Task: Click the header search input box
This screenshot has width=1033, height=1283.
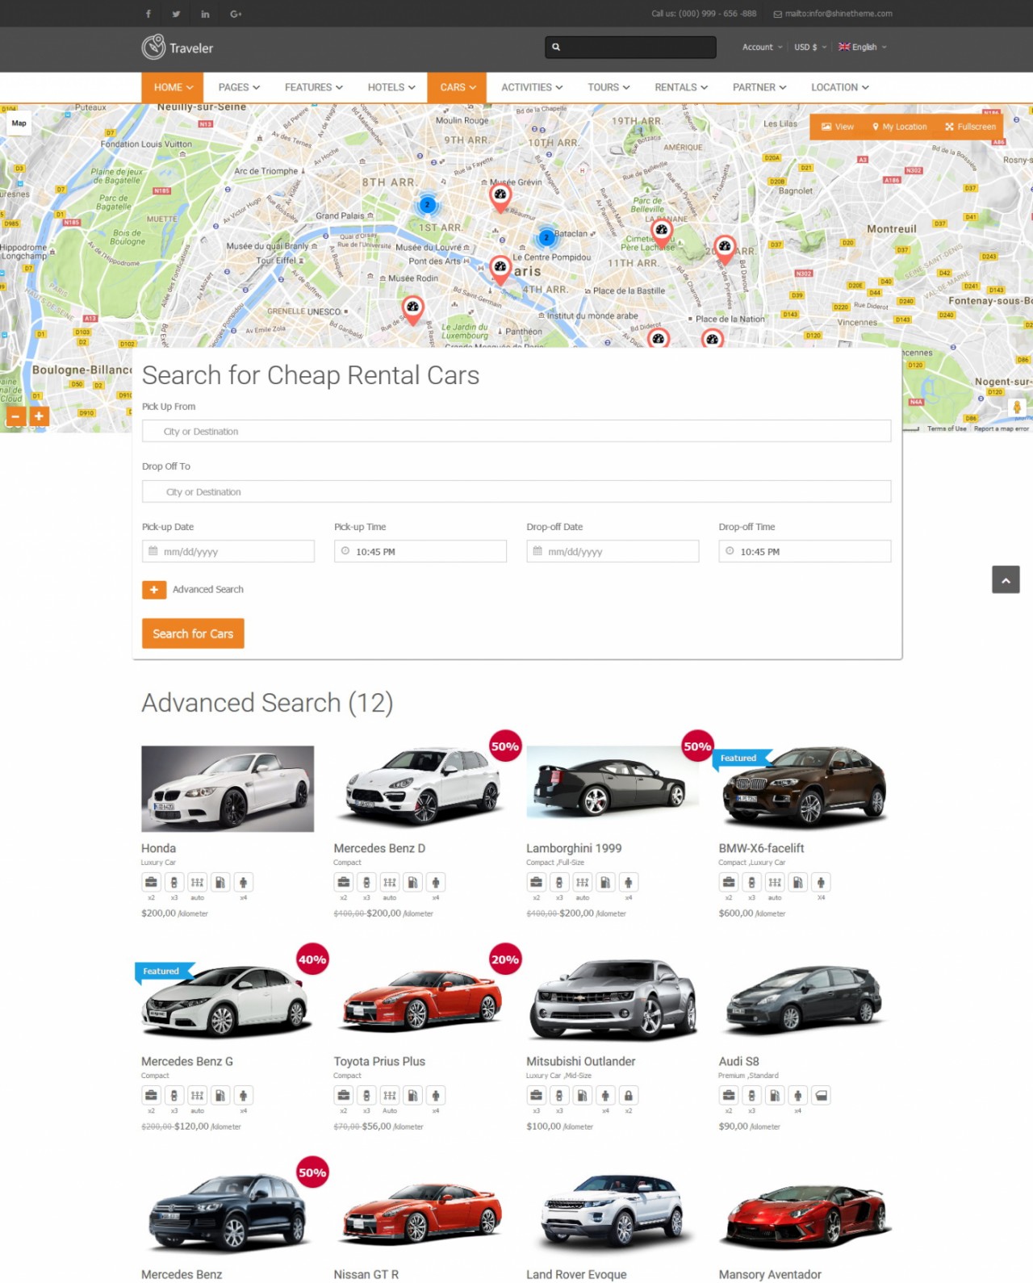Action: pos(630,47)
